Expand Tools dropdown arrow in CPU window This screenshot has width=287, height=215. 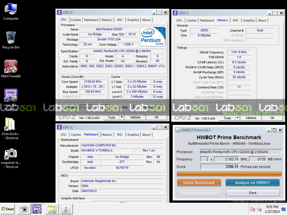[122, 118]
